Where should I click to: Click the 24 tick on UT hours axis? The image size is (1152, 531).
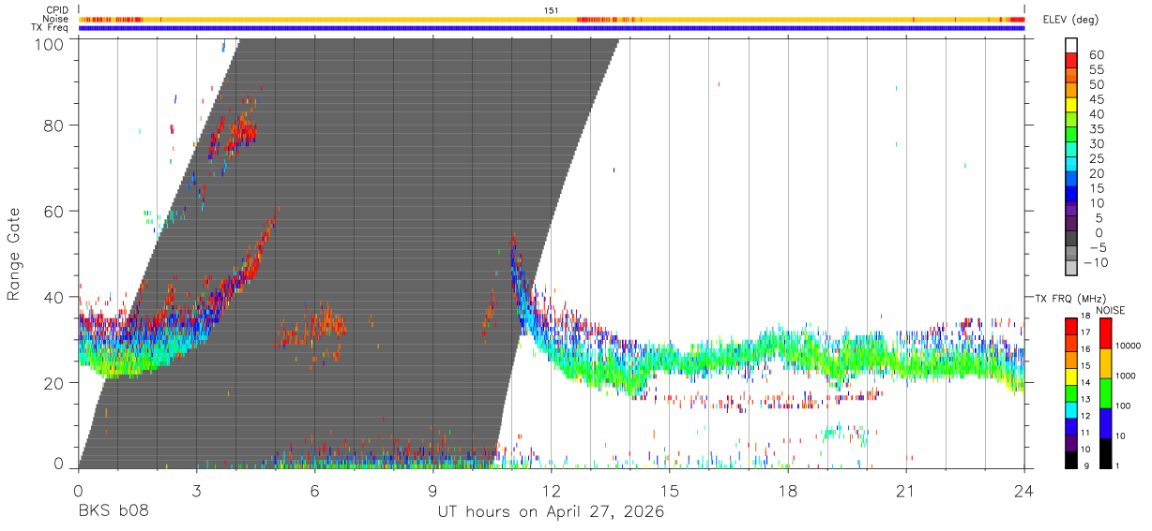1024,490
